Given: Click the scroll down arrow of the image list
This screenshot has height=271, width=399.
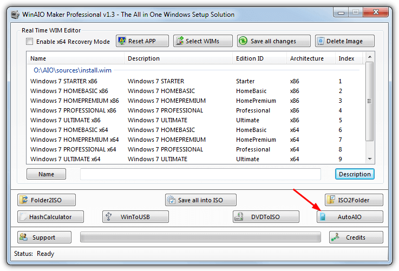Looking at the screenshot, I should tap(370, 159).
